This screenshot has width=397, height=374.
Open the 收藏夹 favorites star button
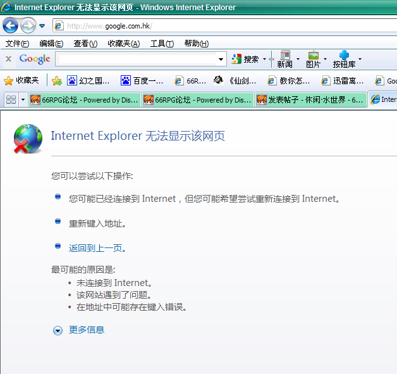pos(21,81)
